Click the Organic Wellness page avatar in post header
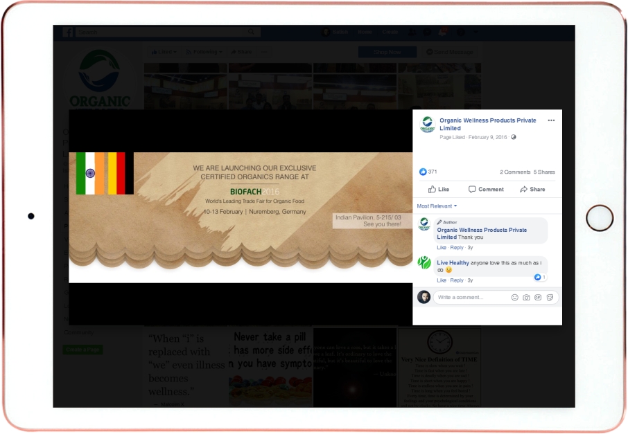Viewport: 628px width, 434px height. (428, 125)
